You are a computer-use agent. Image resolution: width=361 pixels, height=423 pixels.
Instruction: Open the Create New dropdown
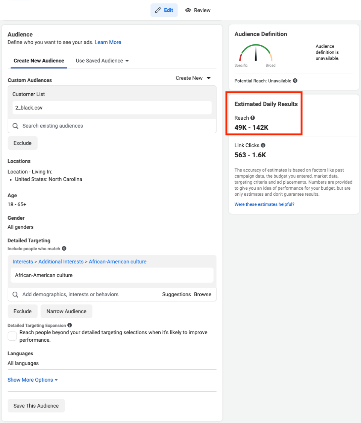coord(193,78)
